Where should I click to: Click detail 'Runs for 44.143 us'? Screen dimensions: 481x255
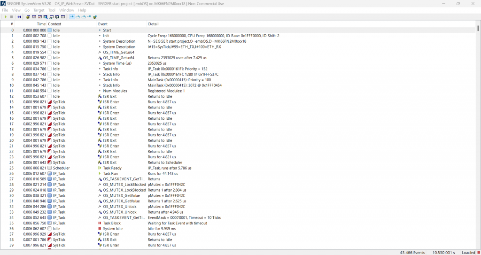(163, 174)
